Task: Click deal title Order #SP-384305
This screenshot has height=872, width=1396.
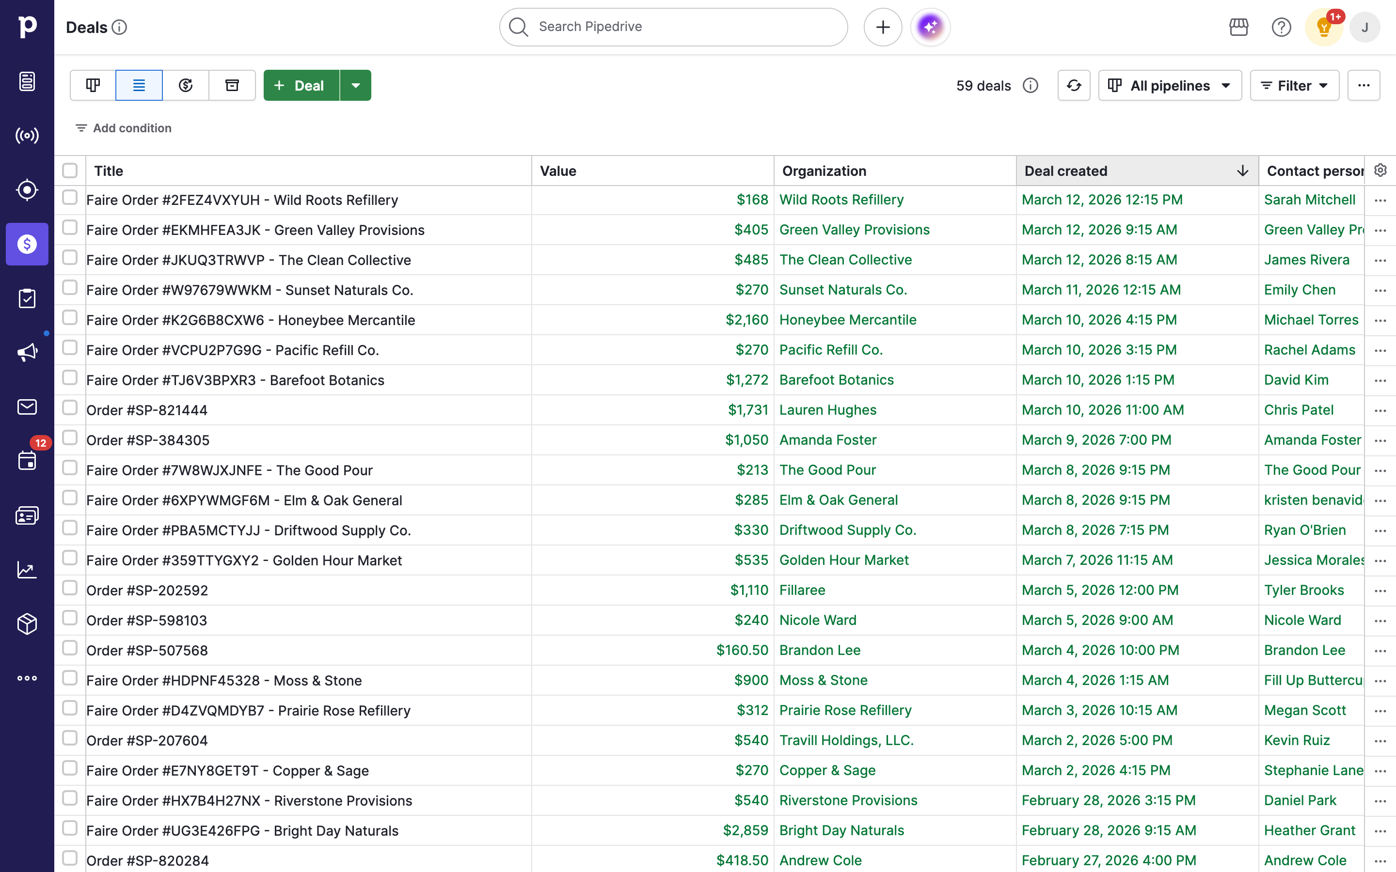Action: [148, 440]
